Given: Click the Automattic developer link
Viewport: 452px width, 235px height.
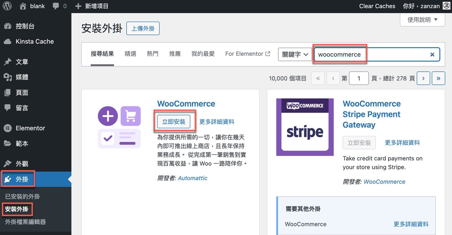Looking at the screenshot, I should coord(193,178).
